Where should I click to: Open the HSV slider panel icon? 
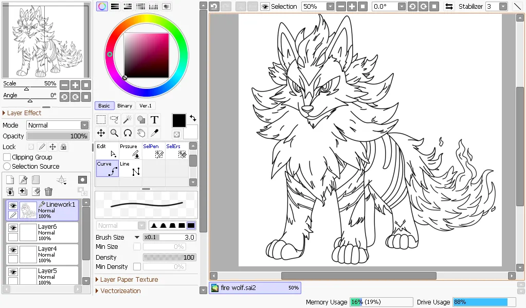[128, 6]
